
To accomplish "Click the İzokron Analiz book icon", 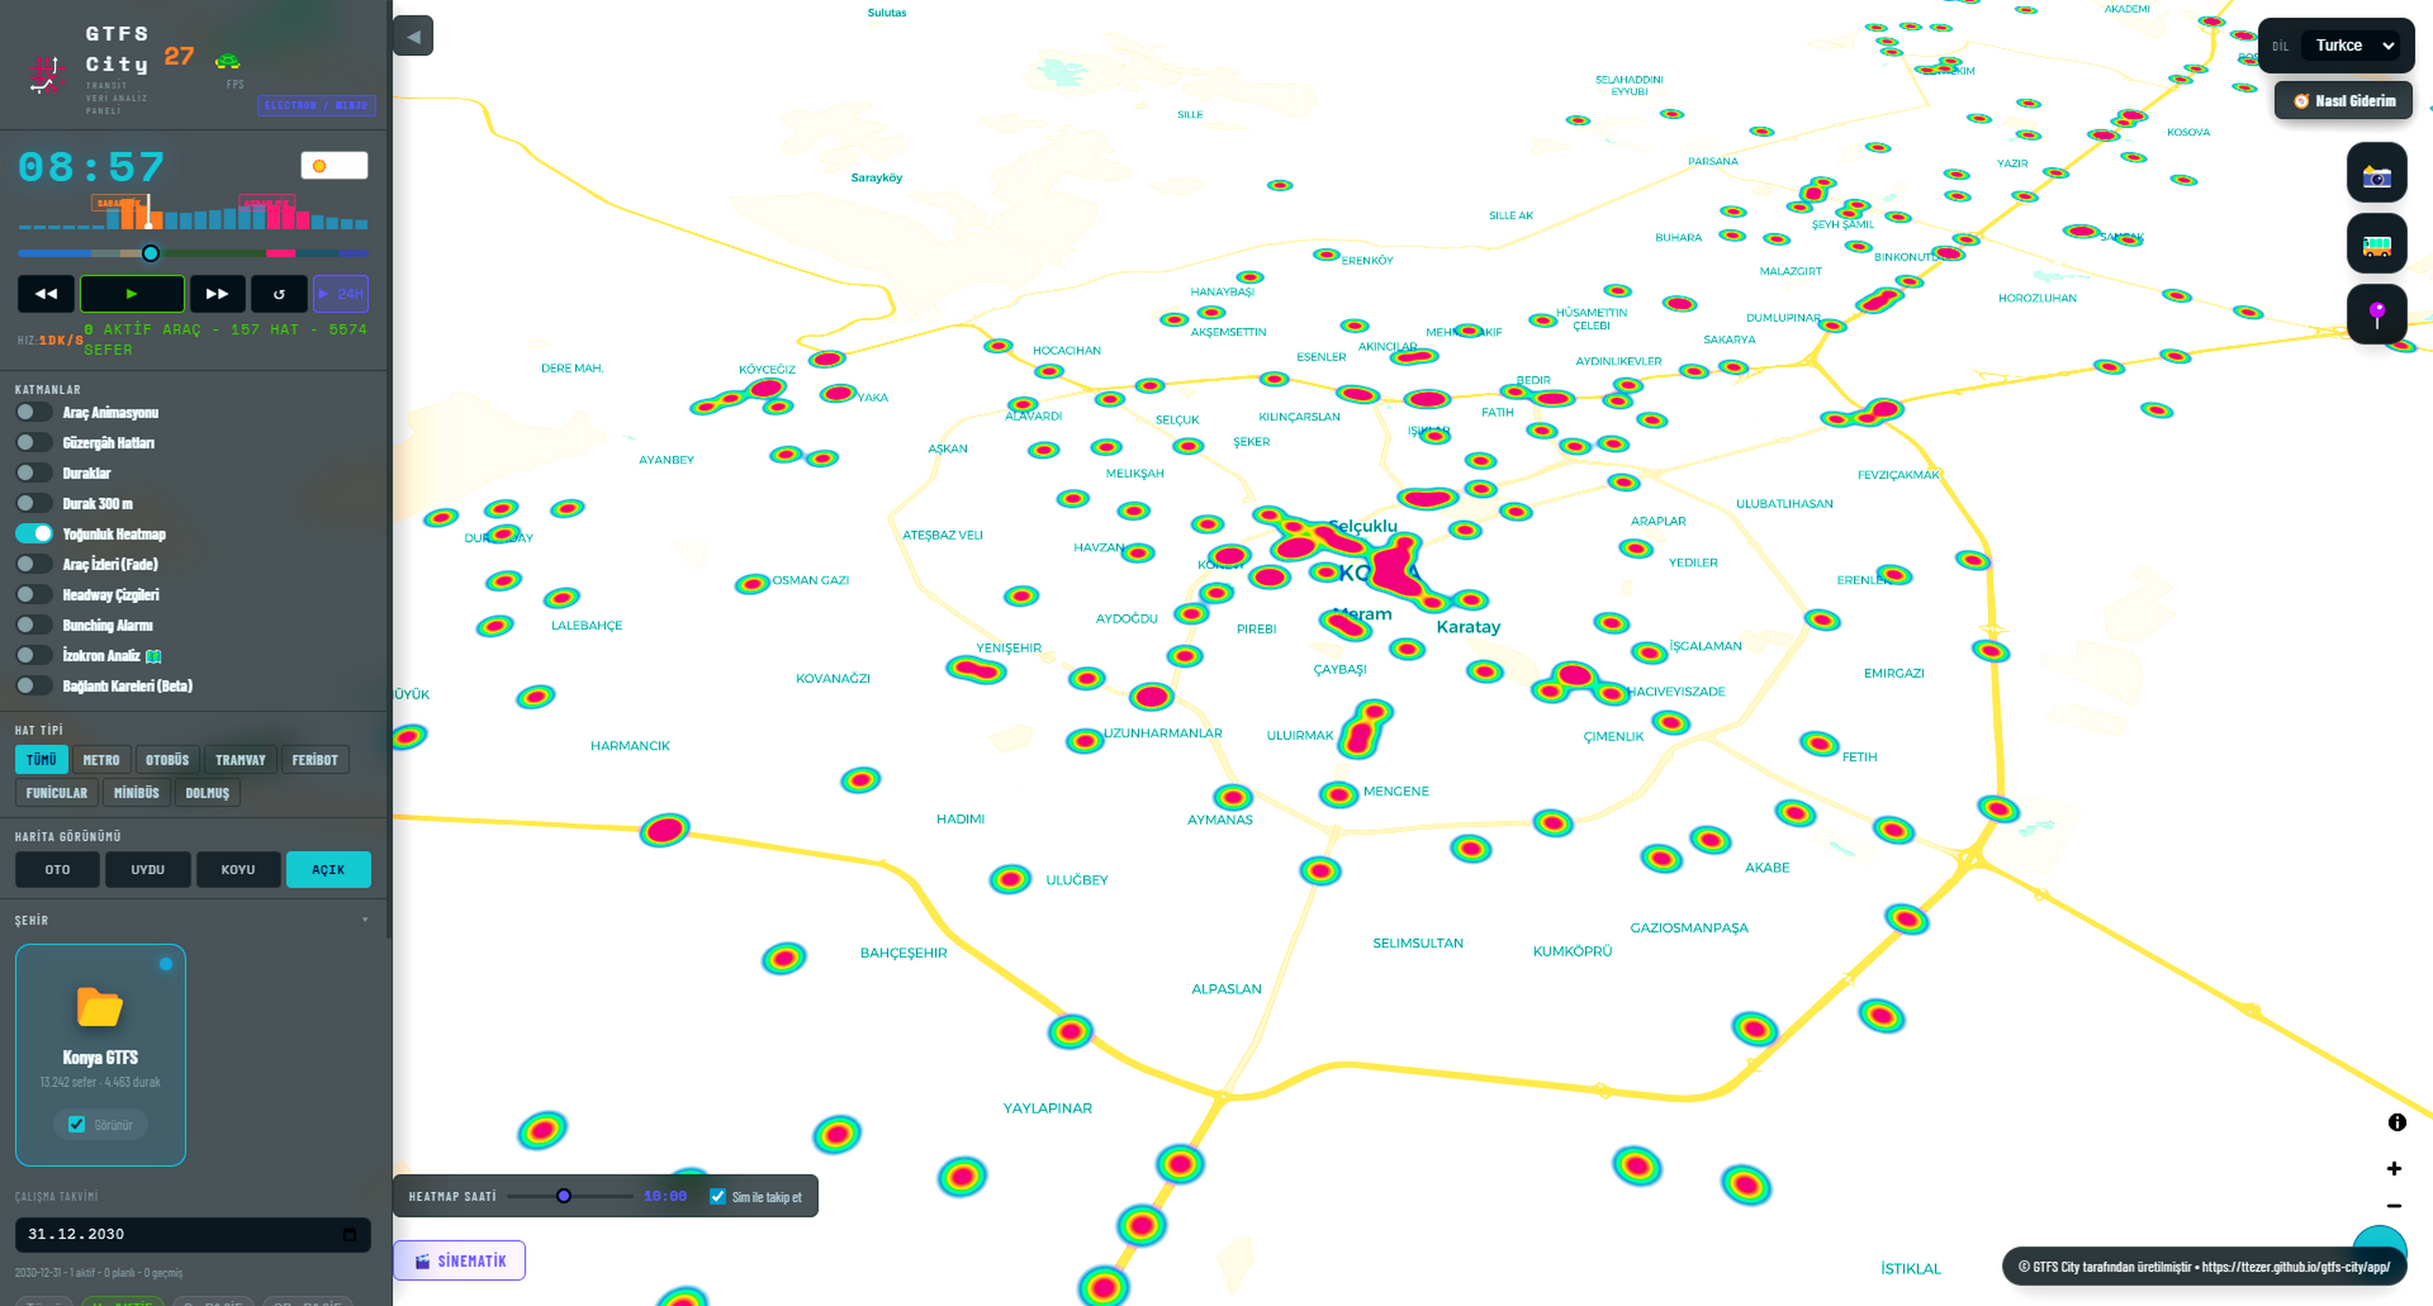I will tap(154, 656).
